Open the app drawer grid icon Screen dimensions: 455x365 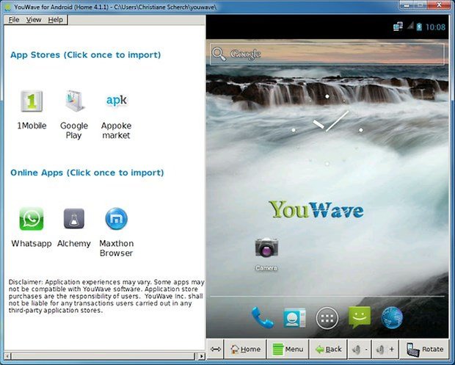tap(327, 318)
